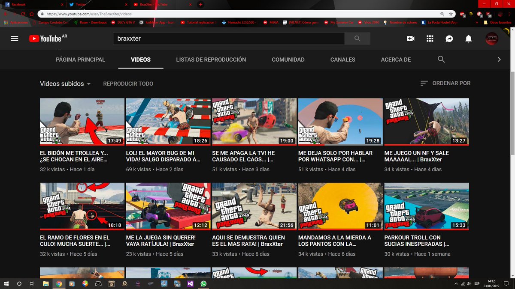Open the volume speaker tray icon
Viewport: 515px width, 289px height.
click(x=470, y=283)
